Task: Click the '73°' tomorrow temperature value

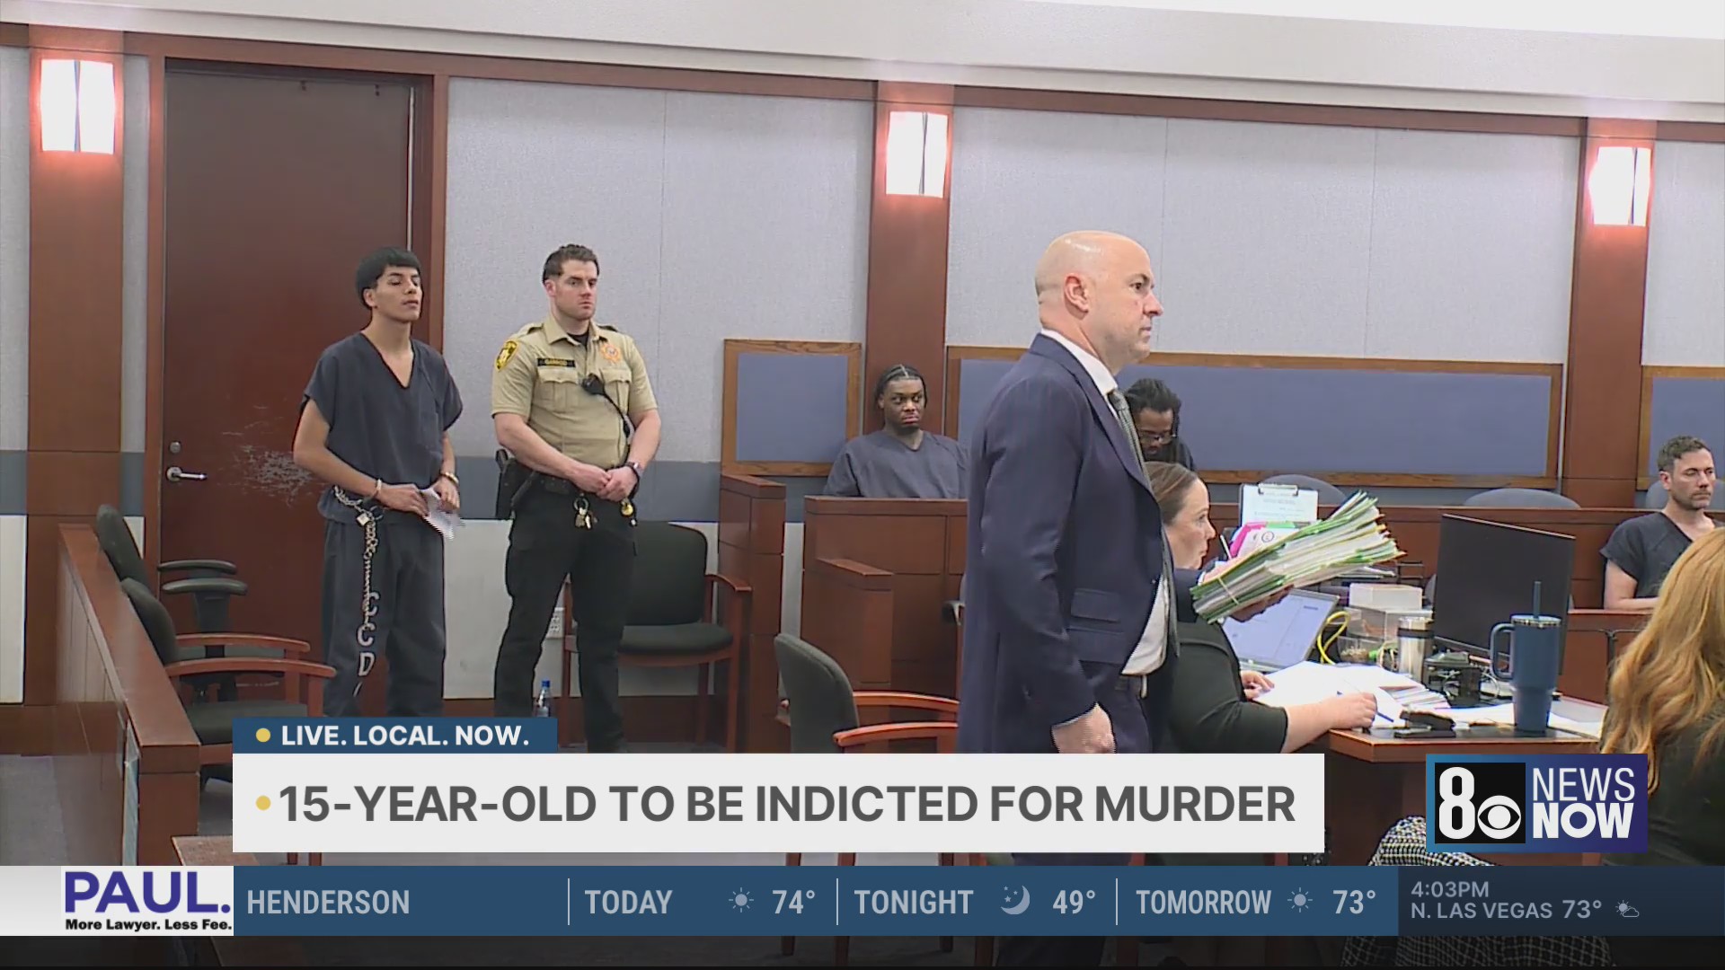Action: pos(1354,902)
